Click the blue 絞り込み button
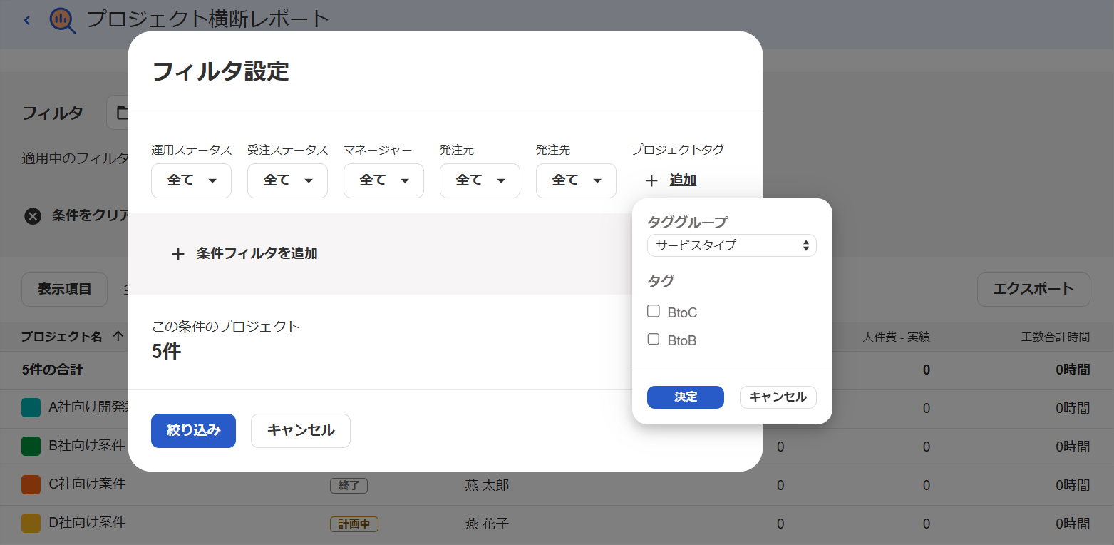 click(x=193, y=431)
